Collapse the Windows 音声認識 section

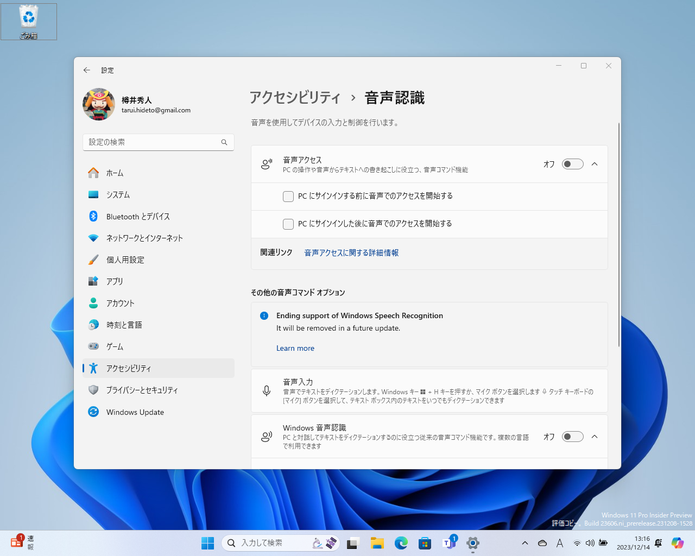click(x=595, y=437)
